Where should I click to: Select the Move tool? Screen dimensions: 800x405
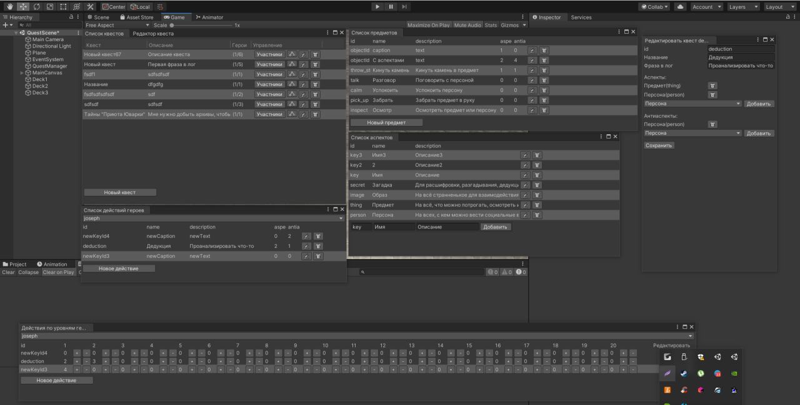[22, 6]
